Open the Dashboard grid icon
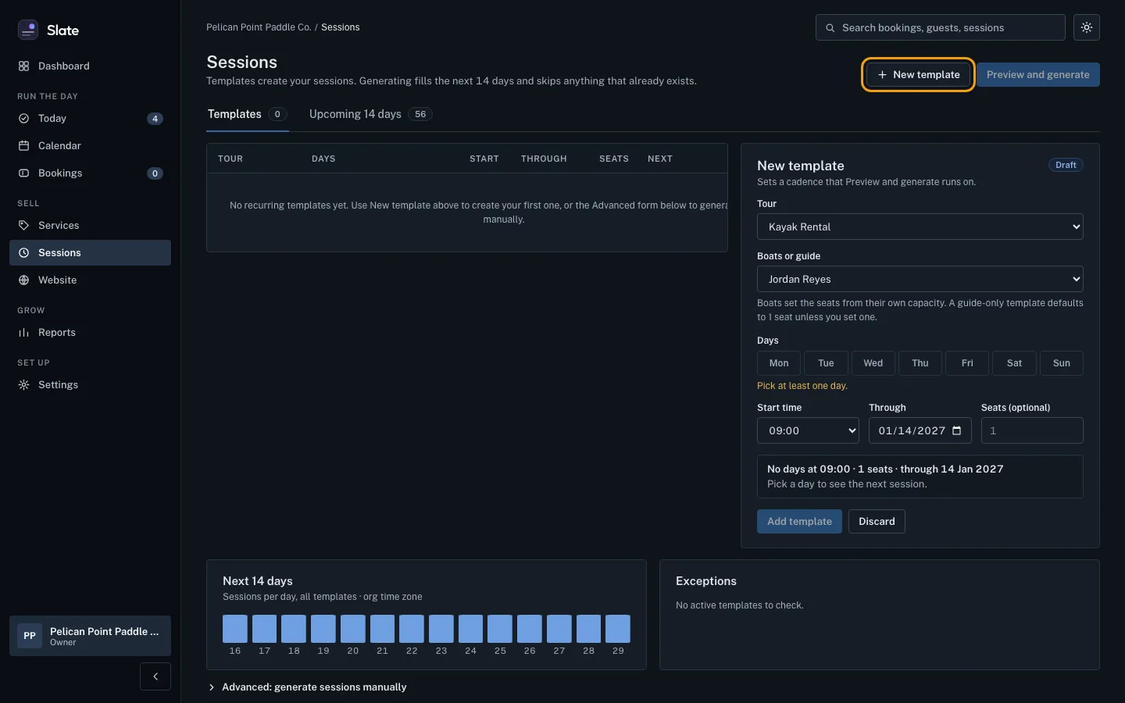The width and height of the screenshot is (1125, 703). [23, 66]
